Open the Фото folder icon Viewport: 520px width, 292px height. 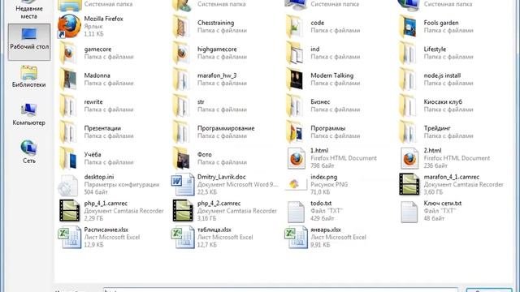(x=181, y=158)
